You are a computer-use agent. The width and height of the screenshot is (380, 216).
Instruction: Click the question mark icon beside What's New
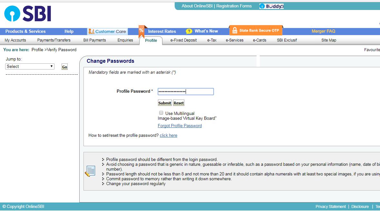(x=189, y=31)
